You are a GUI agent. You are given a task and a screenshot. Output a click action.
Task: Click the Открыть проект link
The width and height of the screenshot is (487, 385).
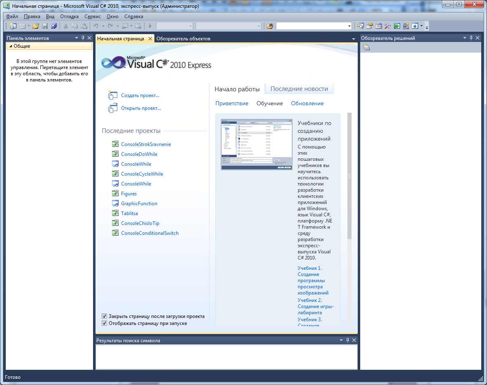(141, 108)
